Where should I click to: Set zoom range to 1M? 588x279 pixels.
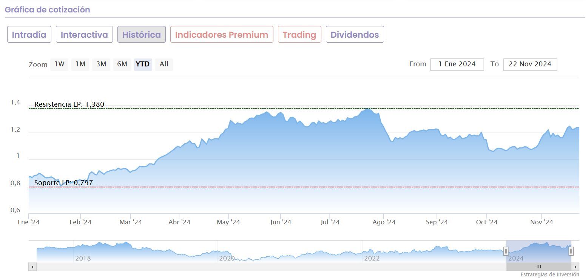[80, 64]
